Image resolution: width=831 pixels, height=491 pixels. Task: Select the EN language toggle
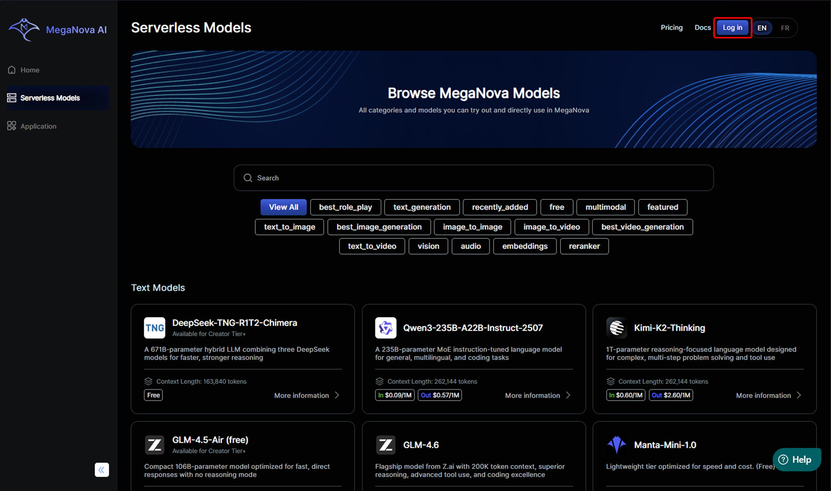762,28
